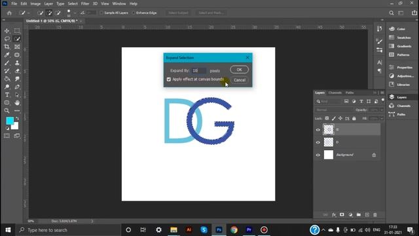Hide the D layer with eye icon
The image size is (419, 236).
pyautogui.click(x=318, y=142)
